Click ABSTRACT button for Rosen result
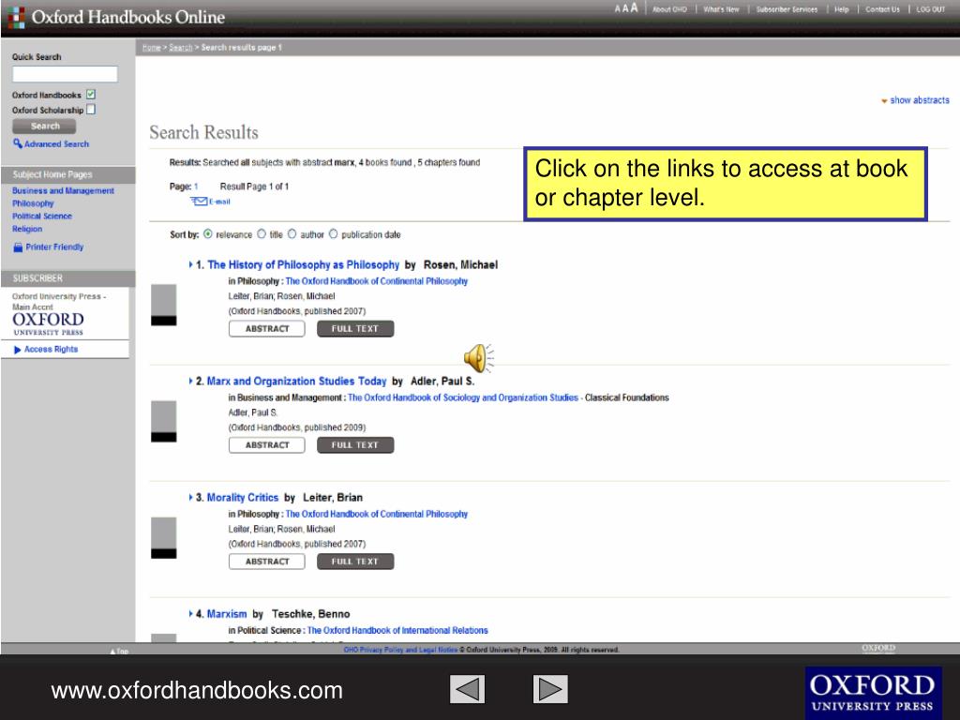 267,329
